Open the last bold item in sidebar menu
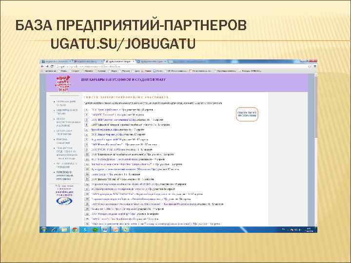Viewport: 351px width, 263px height. tap(64, 176)
